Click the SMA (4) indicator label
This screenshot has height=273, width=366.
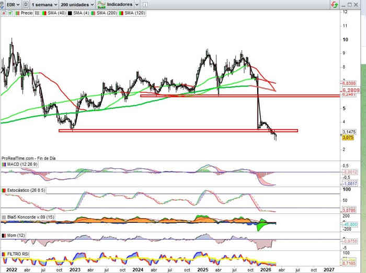[x=79, y=12]
